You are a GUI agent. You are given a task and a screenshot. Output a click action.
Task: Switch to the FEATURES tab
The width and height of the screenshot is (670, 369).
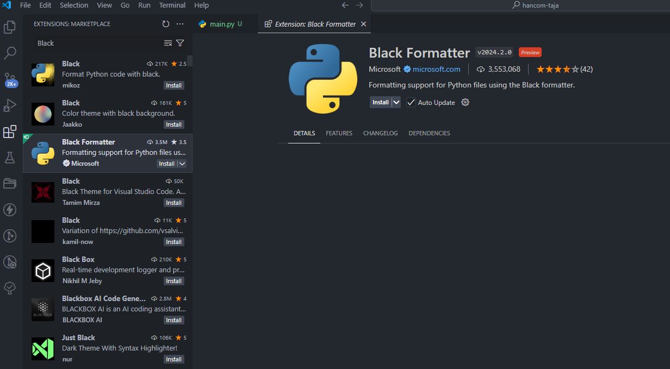pos(339,133)
